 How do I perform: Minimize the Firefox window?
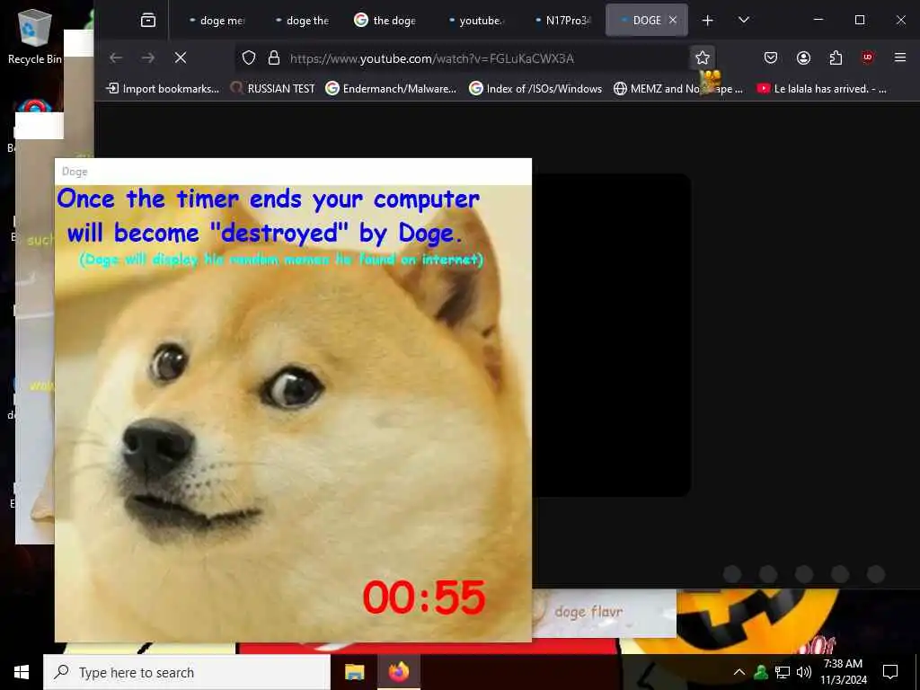[x=818, y=20]
